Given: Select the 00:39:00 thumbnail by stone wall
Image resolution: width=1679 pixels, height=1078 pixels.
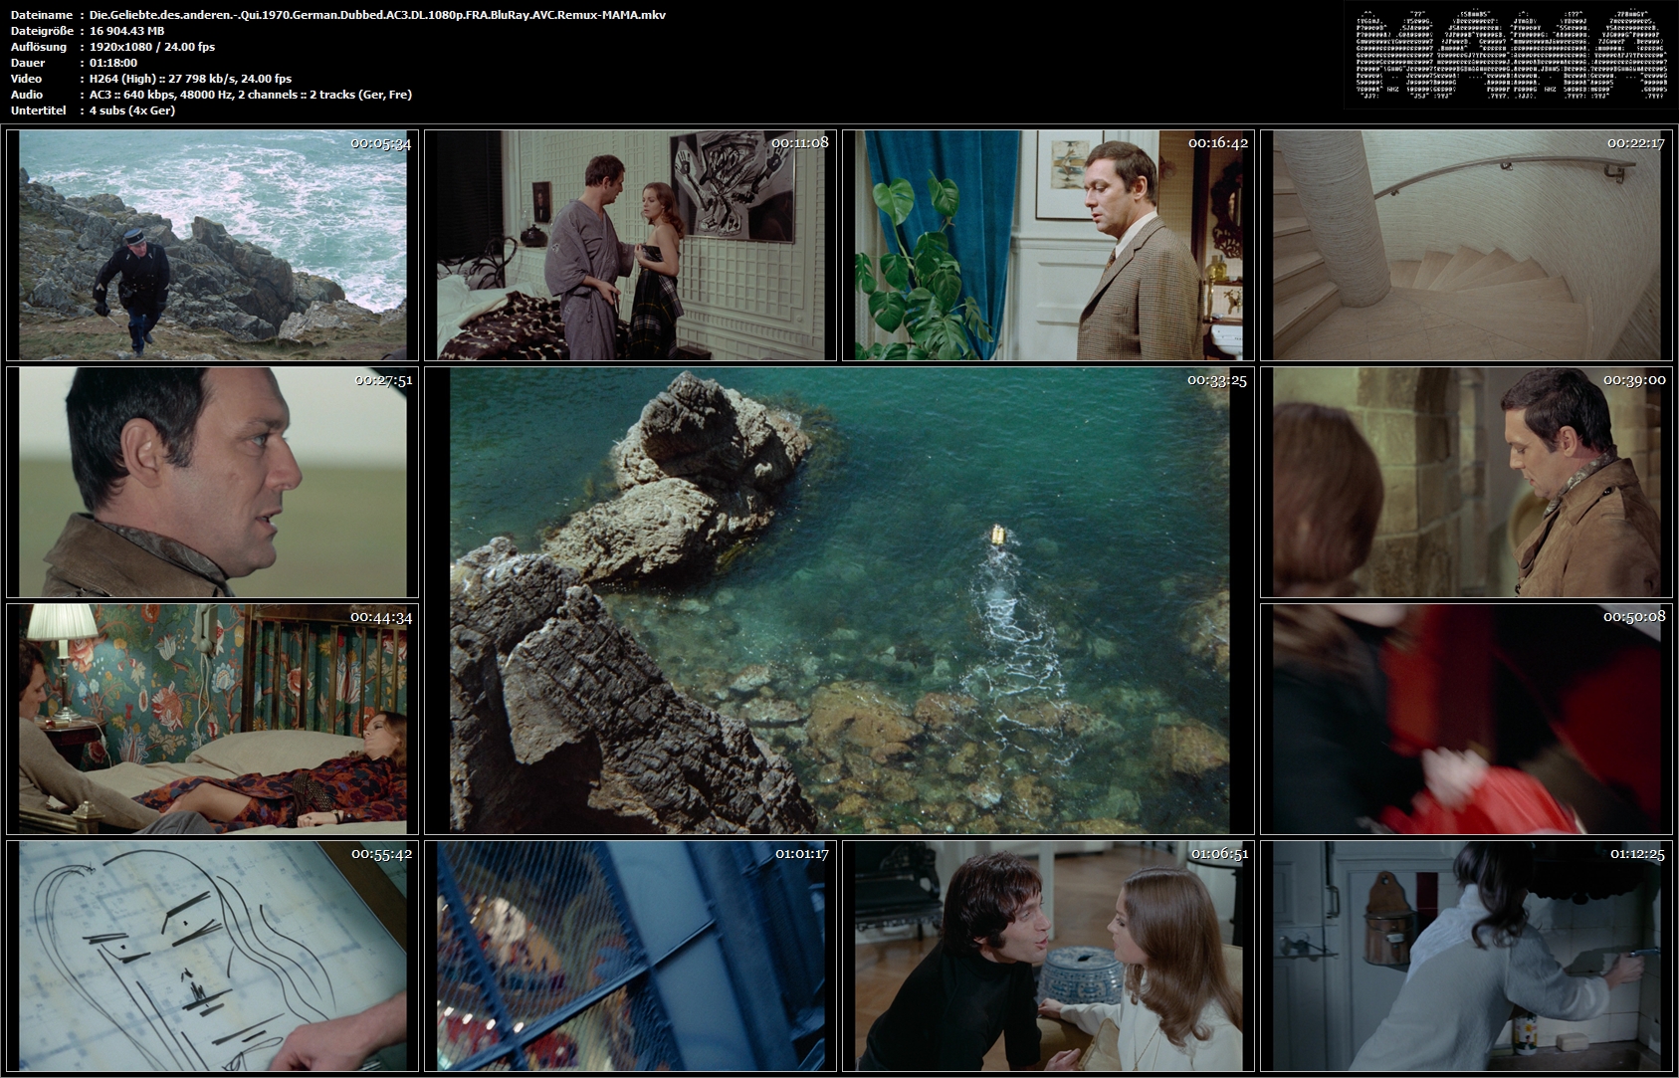Looking at the screenshot, I should [x=1466, y=482].
